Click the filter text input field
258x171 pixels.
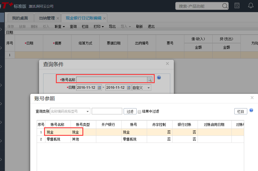[x=107, y=111]
